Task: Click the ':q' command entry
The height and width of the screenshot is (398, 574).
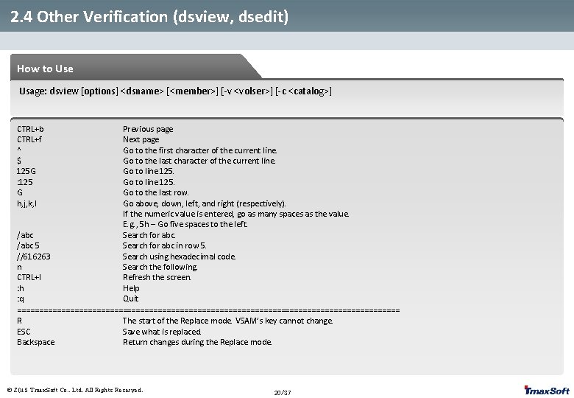Action: click(21, 298)
